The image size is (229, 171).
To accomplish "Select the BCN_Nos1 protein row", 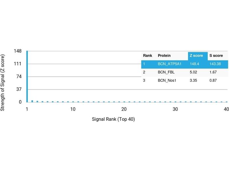I will (x=167, y=80).
